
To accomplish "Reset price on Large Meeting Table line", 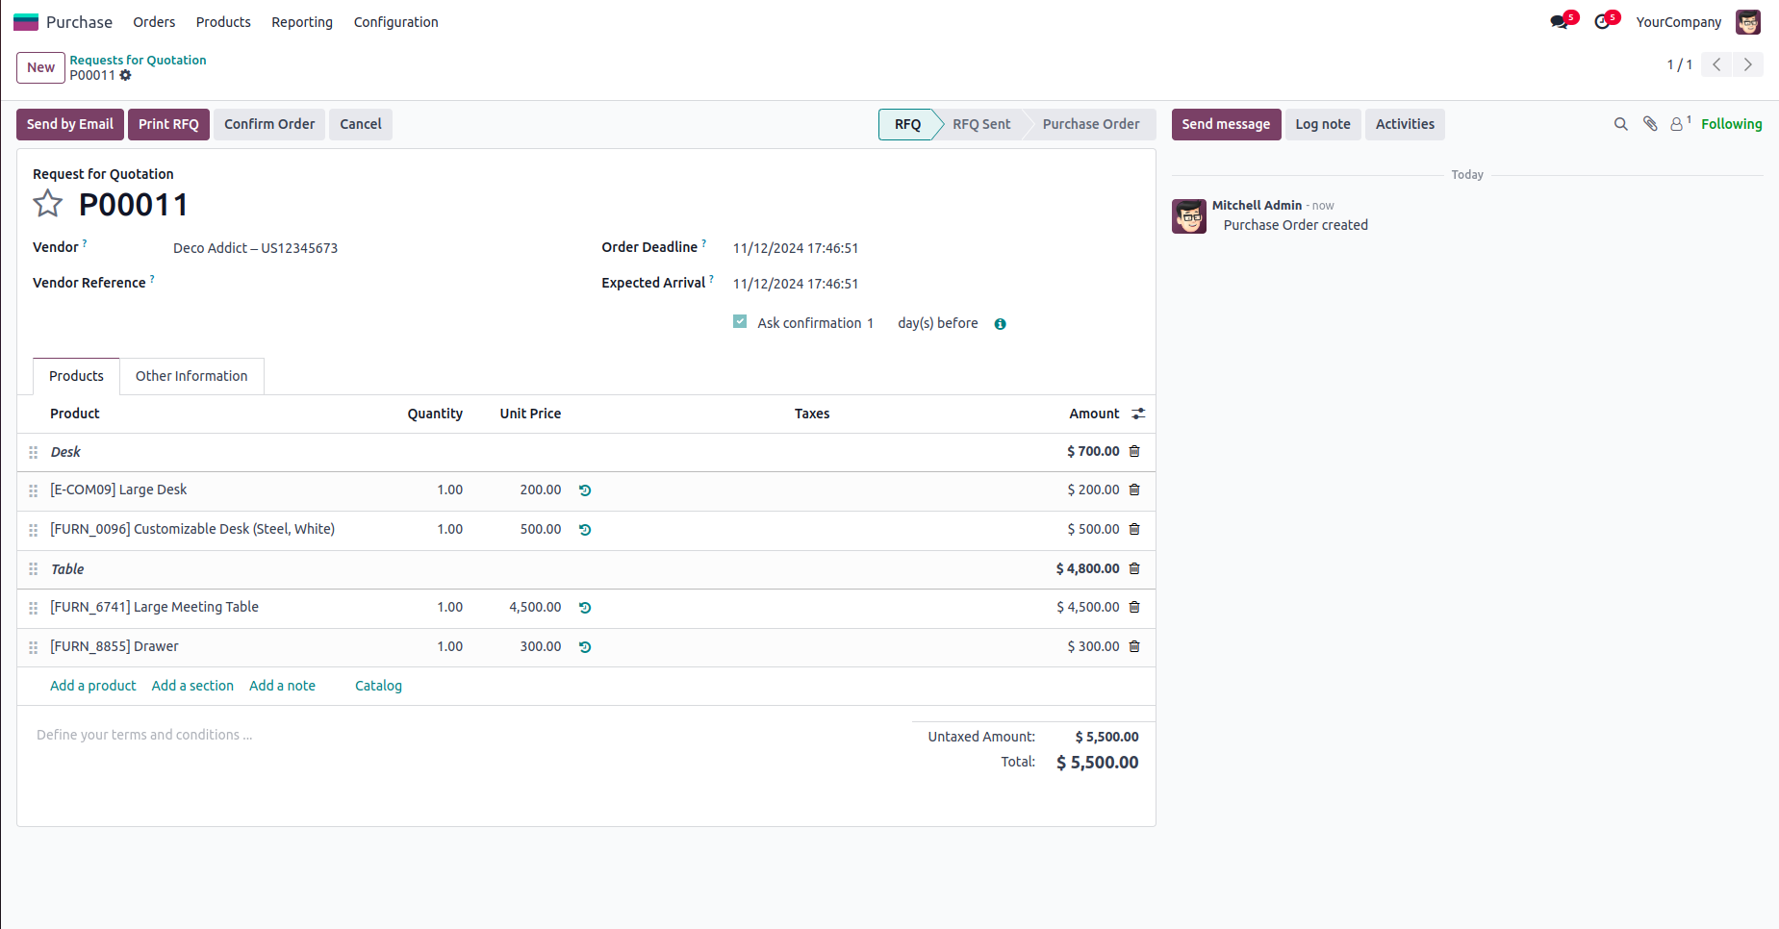I will click(x=585, y=608).
